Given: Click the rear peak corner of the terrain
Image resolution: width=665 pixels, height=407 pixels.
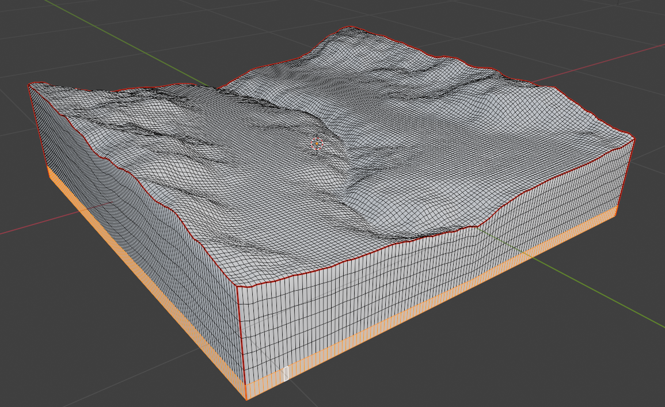Looking at the screenshot, I should (x=349, y=27).
